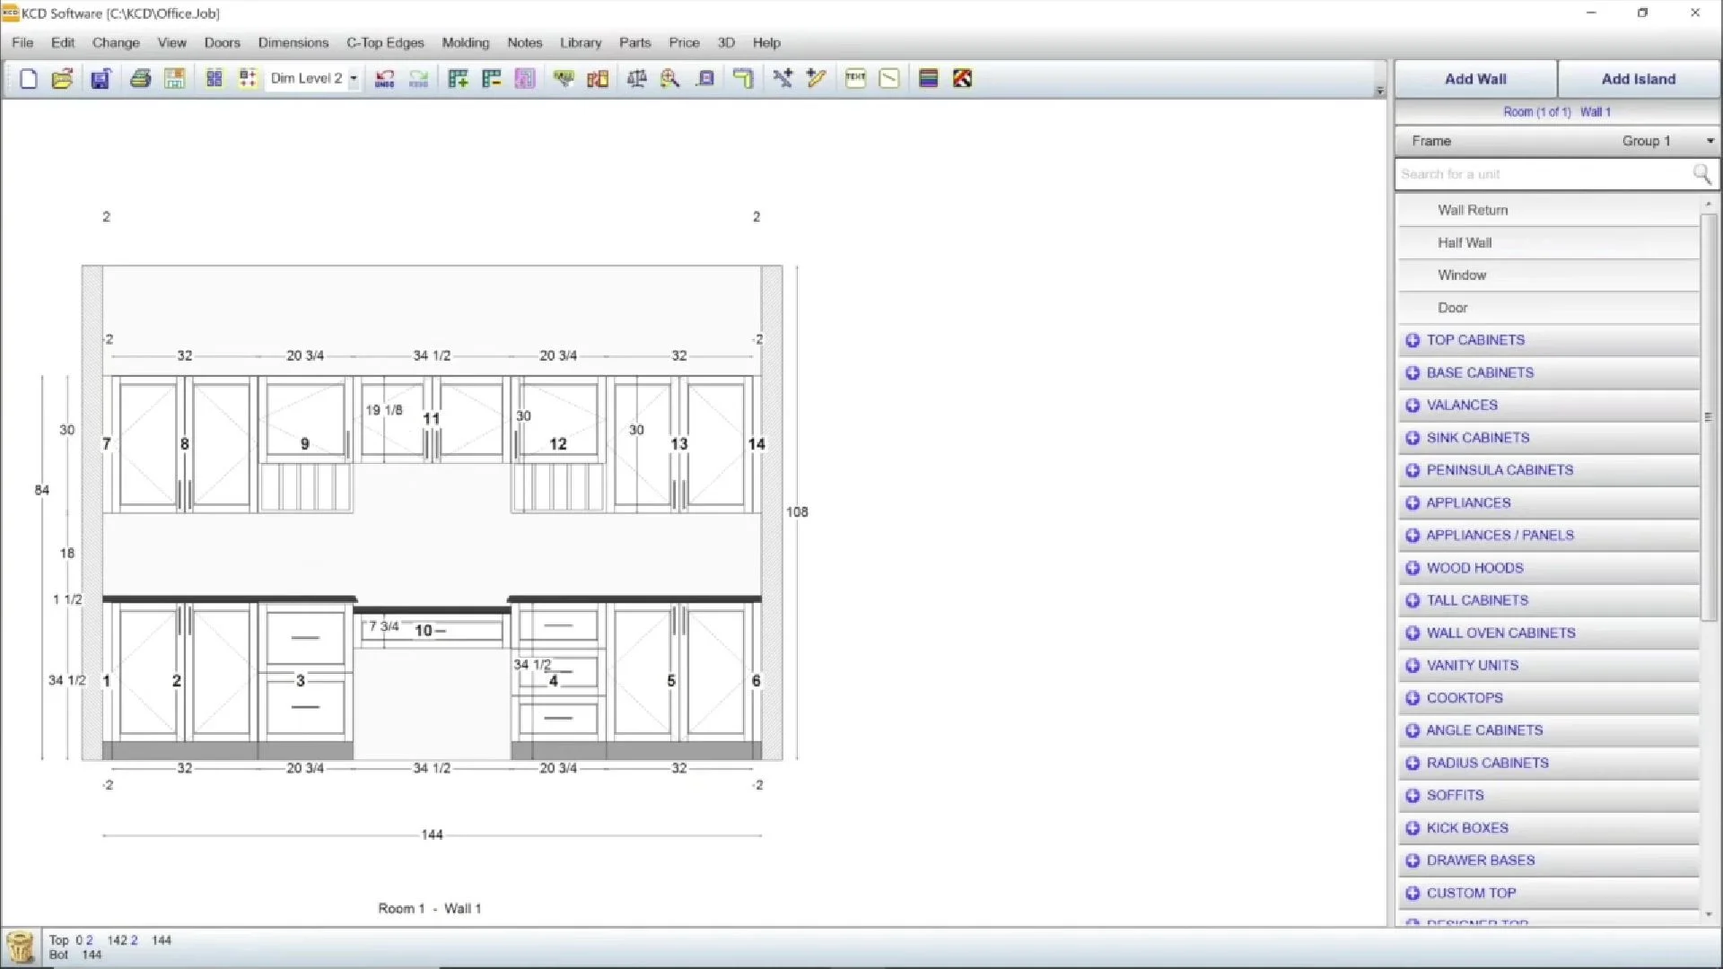The height and width of the screenshot is (969, 1723).
Task: Save the job with the floppy disk icon
Action: click(101, 79)
